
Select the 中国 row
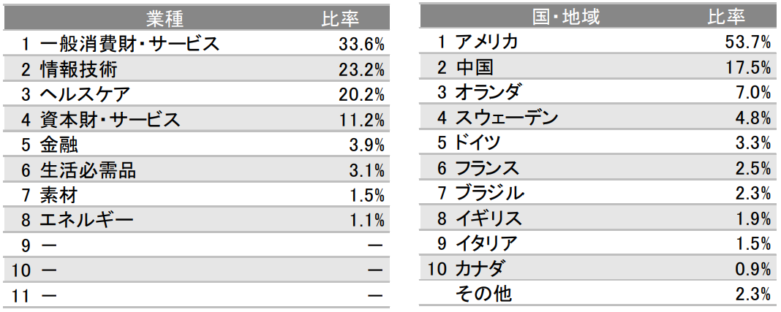click(598, 68)
